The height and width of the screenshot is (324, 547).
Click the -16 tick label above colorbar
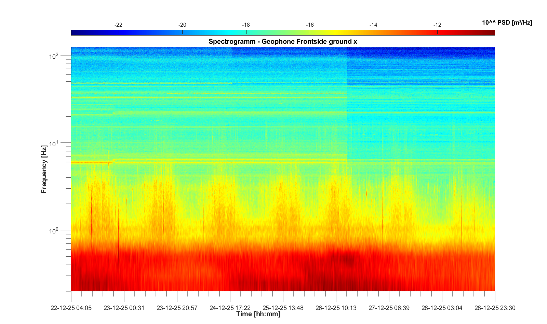click(x=310, y=25)
